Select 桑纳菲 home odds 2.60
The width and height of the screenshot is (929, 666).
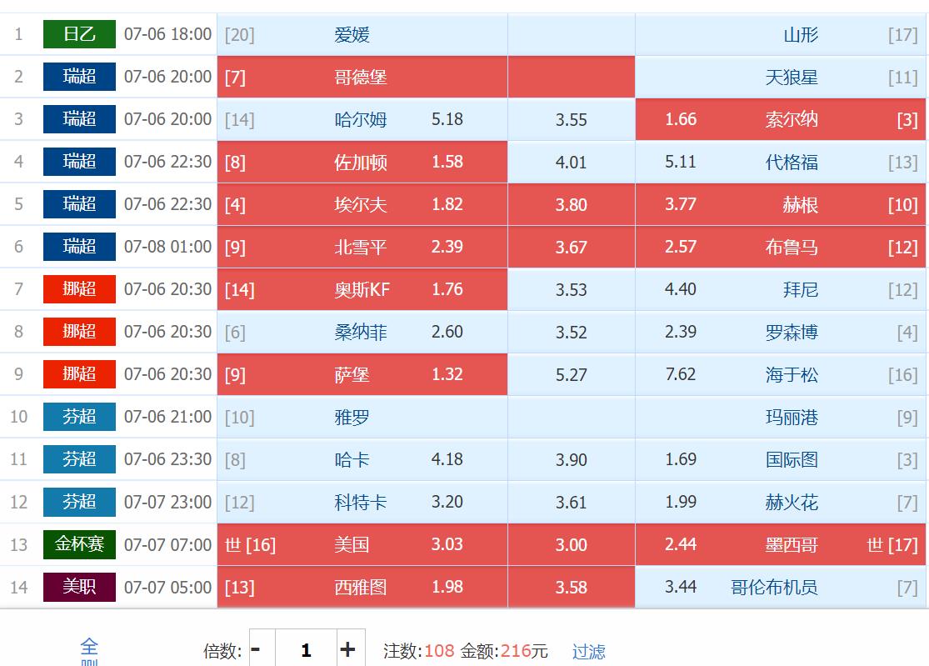tap(362, 332)
